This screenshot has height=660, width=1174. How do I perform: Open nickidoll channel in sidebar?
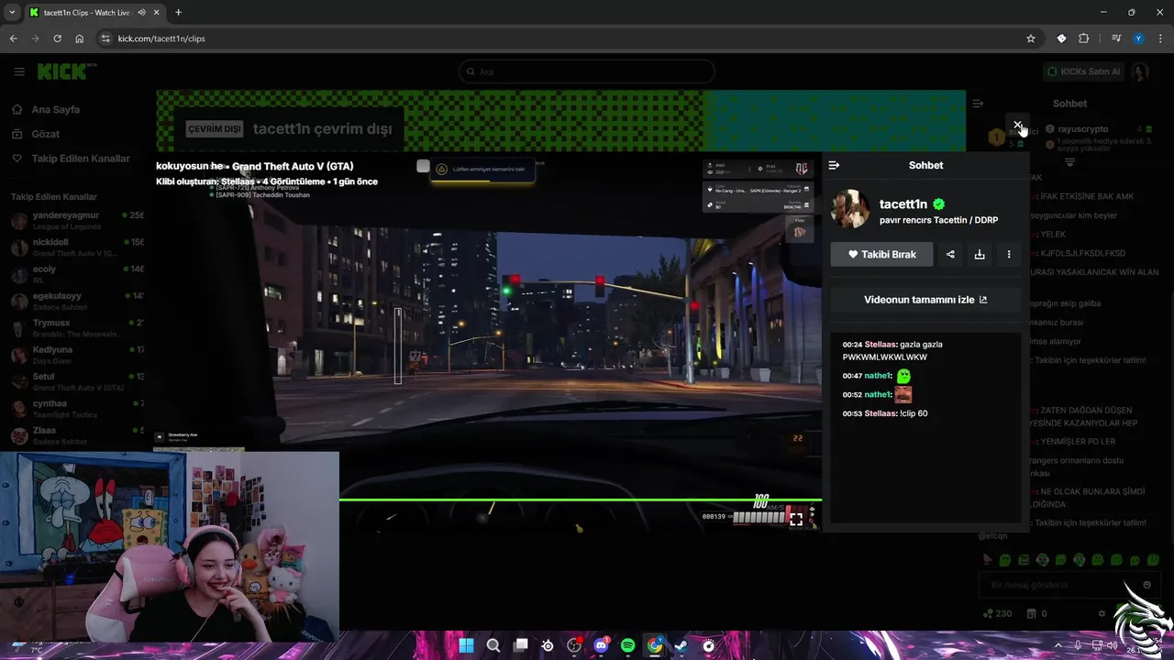click(x=76, y=247)
